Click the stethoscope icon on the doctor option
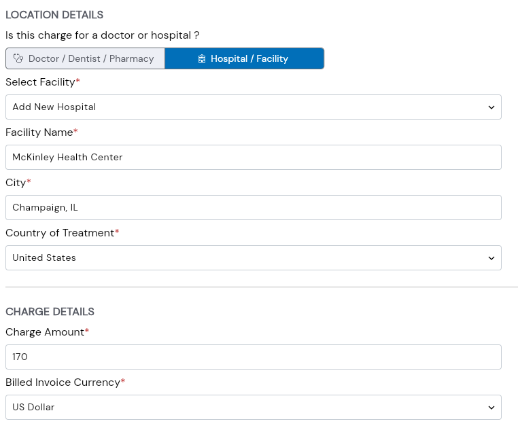The height and width of the screenshot is (430, 518). coord(18,58)
